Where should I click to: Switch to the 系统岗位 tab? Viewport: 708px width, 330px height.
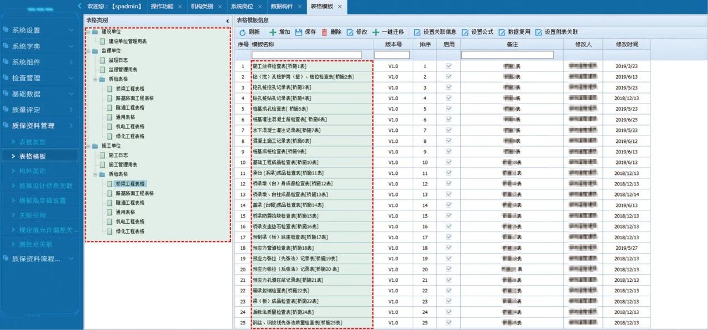(x=242, y=7)
